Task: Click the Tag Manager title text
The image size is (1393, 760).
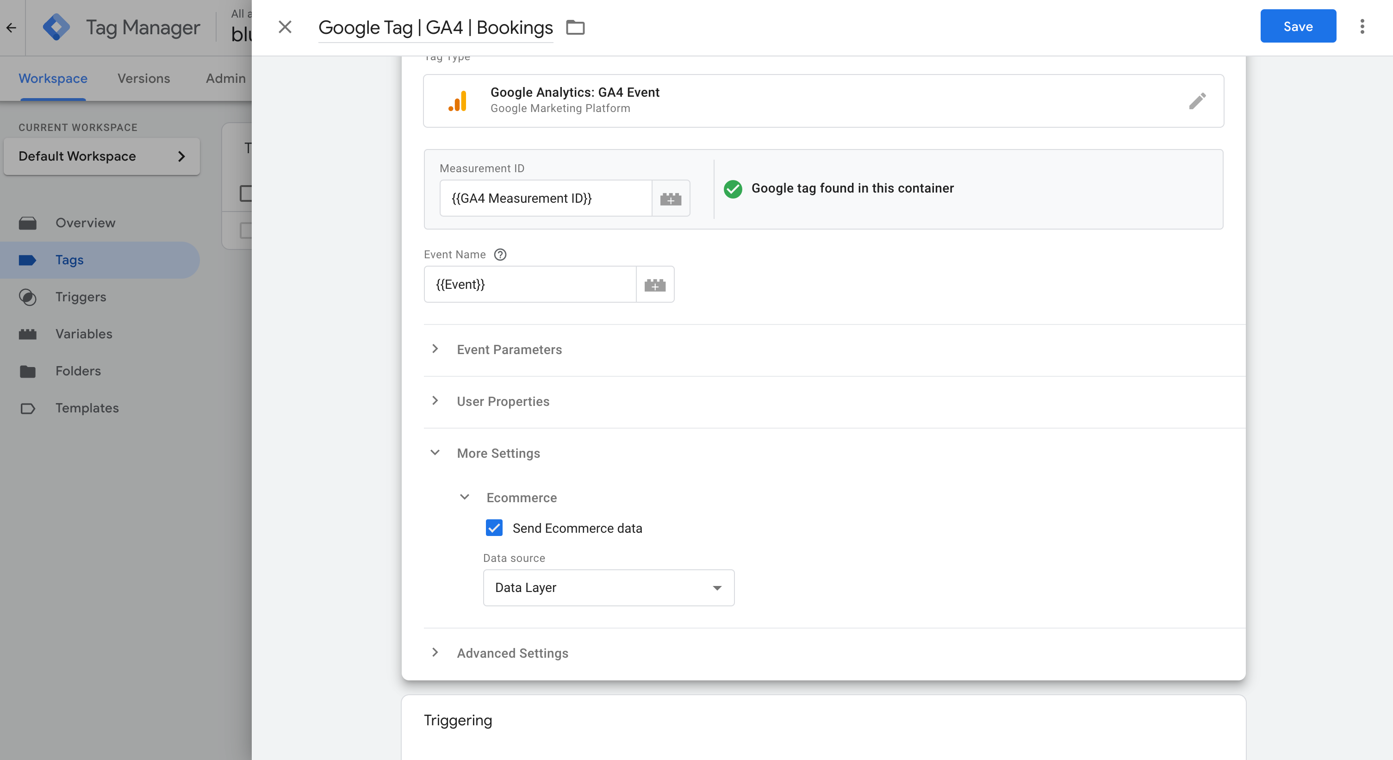Action: point(143,28)
